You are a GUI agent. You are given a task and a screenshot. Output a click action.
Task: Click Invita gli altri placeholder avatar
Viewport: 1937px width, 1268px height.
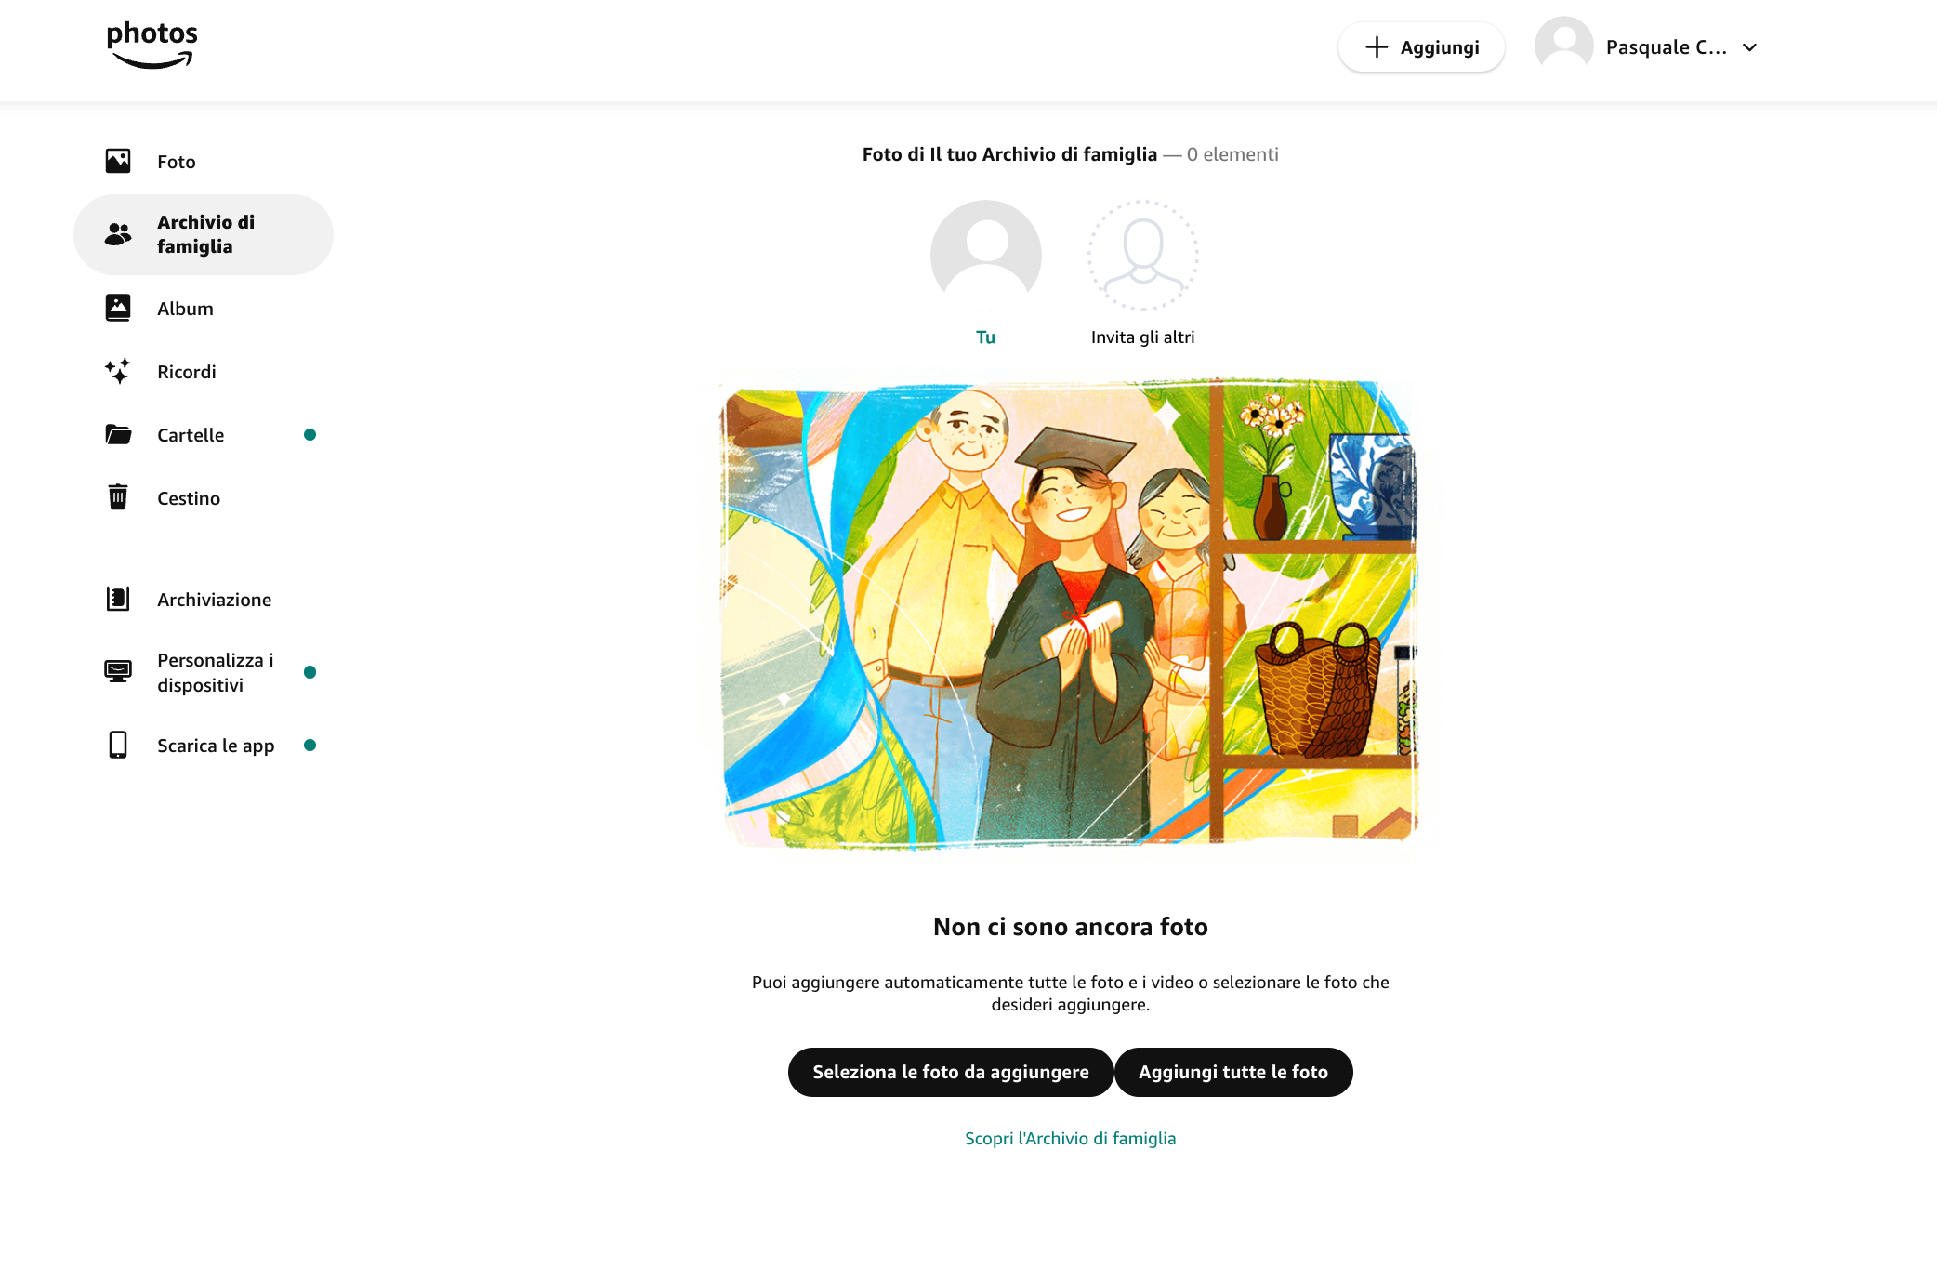pyautogui.click(x=1143, y=256)
